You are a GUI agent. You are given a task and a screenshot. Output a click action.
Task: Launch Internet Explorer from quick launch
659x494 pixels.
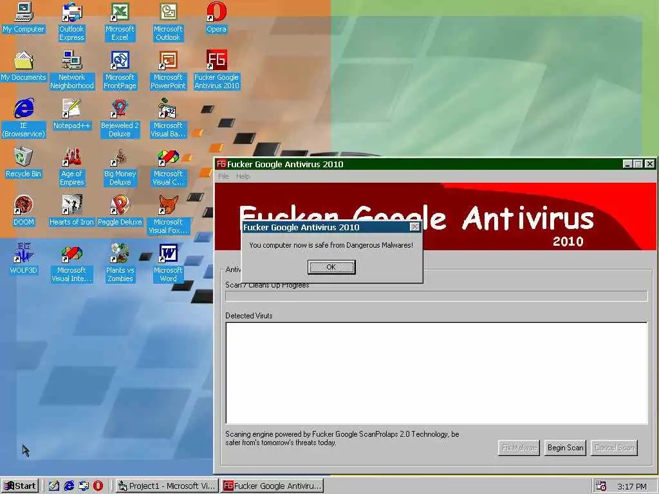pyautogui.click(x=68, y=486)
